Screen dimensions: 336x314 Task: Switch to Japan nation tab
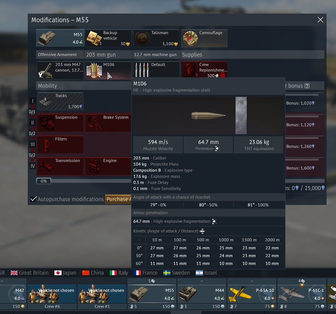point(65,273)
